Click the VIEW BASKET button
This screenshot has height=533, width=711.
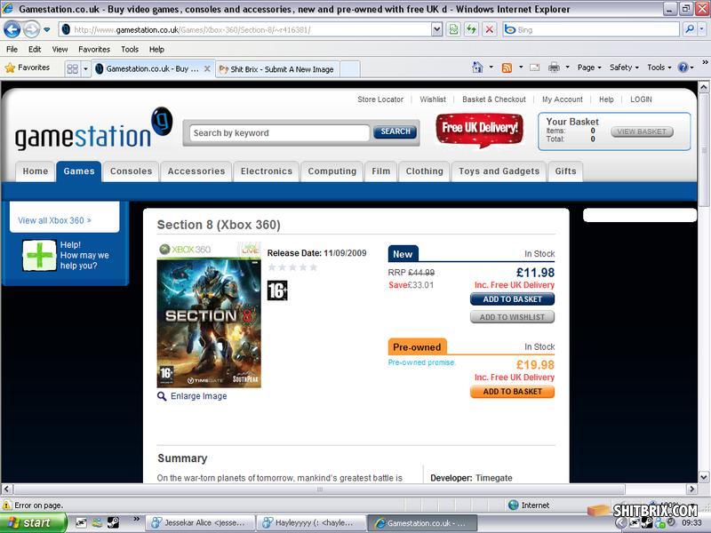(x=642, y=131)
